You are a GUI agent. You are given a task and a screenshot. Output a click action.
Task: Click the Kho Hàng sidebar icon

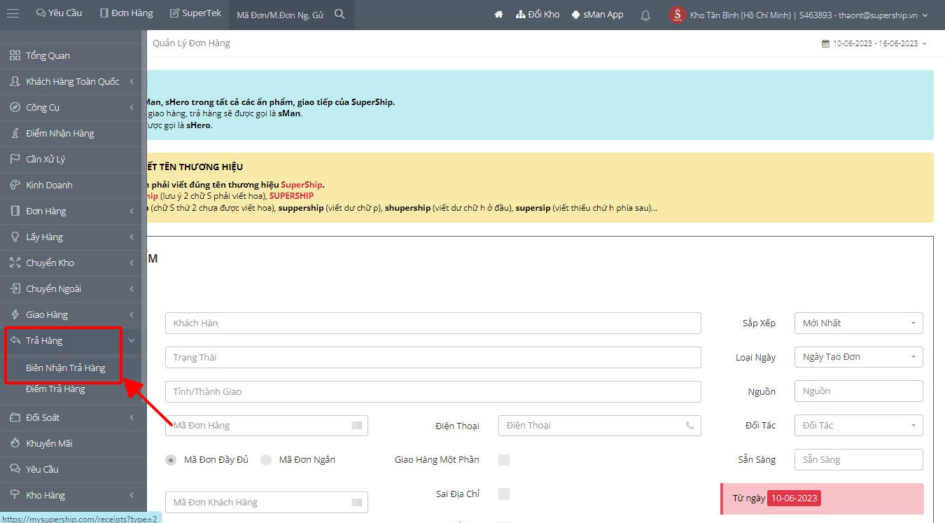click(x=15, y=495)
